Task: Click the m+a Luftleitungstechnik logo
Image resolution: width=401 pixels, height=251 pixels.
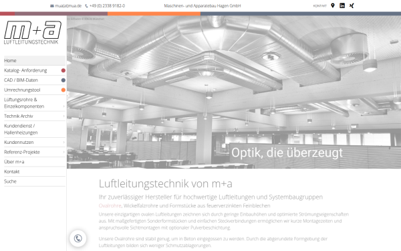Action: coord(33,33)
